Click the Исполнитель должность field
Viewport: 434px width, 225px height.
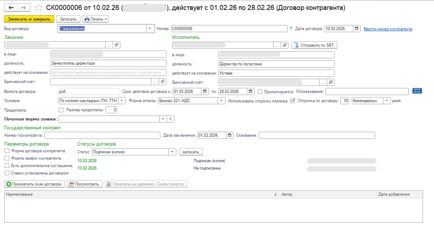(276, 64)
